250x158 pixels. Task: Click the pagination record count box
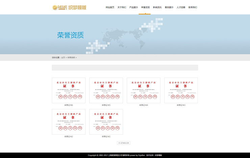[124, 143]
